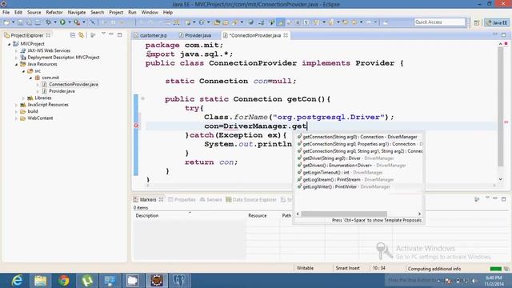Select ConnectionProvider.java in Project Explorer

(74, 84)
